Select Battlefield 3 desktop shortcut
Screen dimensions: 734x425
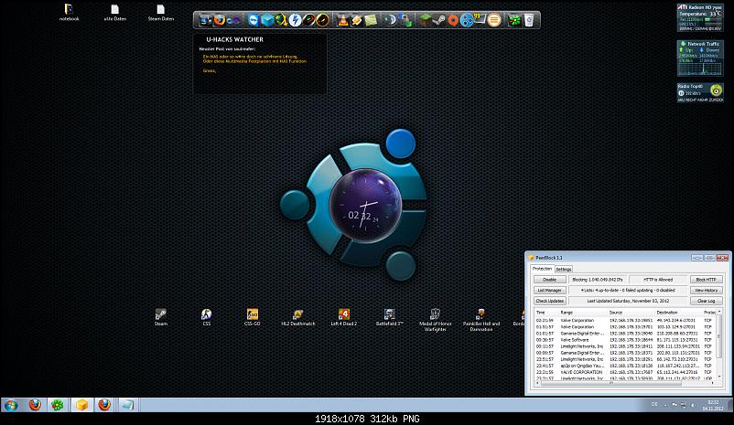pos(390,317)
